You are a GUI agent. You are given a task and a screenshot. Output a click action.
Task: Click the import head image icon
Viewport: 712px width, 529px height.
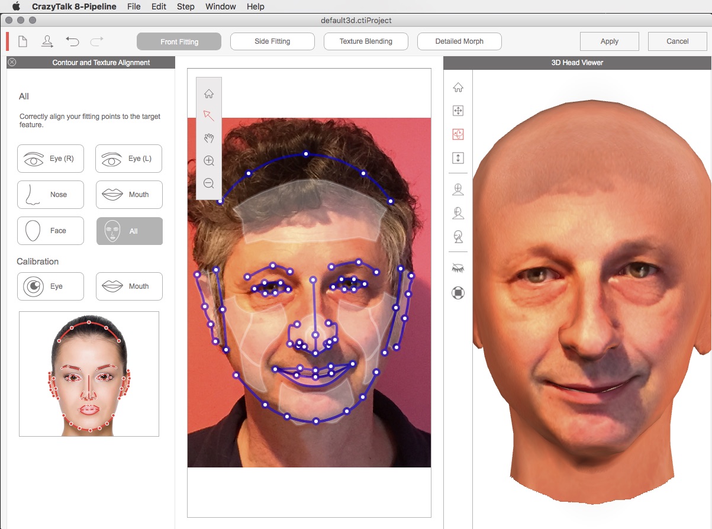pos(47,41)
